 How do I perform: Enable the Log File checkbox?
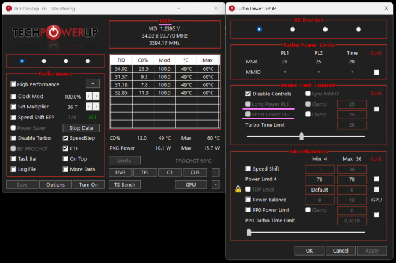pyautogui.click(x=14, y=169)
